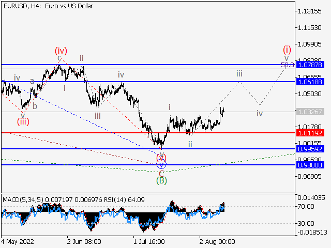Click the 1.09905 price axis value

(309, 44)
